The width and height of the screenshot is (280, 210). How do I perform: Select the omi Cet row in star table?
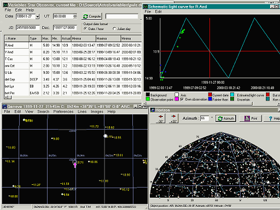click(73, 66)
